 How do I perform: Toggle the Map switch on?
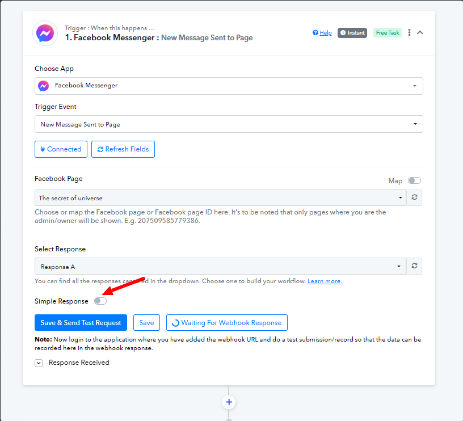(414, 180)
